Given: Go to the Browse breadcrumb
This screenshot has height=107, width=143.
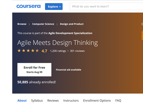Looking at the screenshot, I should click(22, 24).
